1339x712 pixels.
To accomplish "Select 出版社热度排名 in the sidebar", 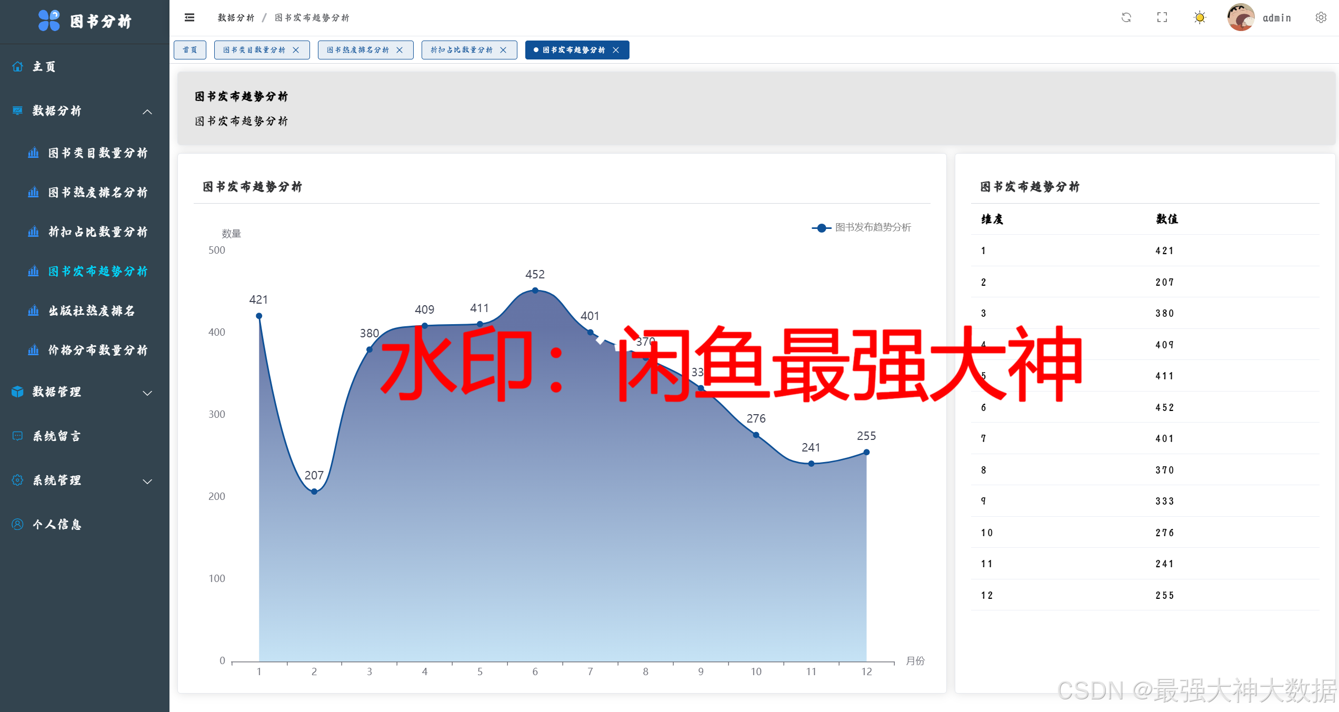I will pos(92,311).
